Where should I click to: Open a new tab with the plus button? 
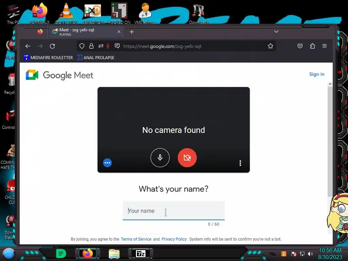click(132, 32)
